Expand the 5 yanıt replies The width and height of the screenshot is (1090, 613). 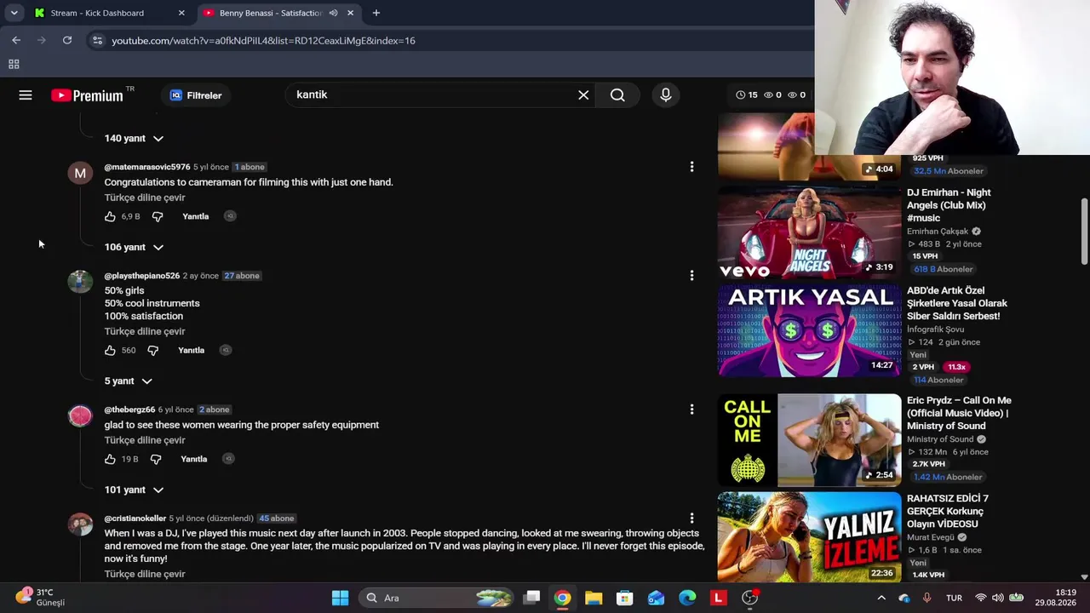[x=128, y=381]
